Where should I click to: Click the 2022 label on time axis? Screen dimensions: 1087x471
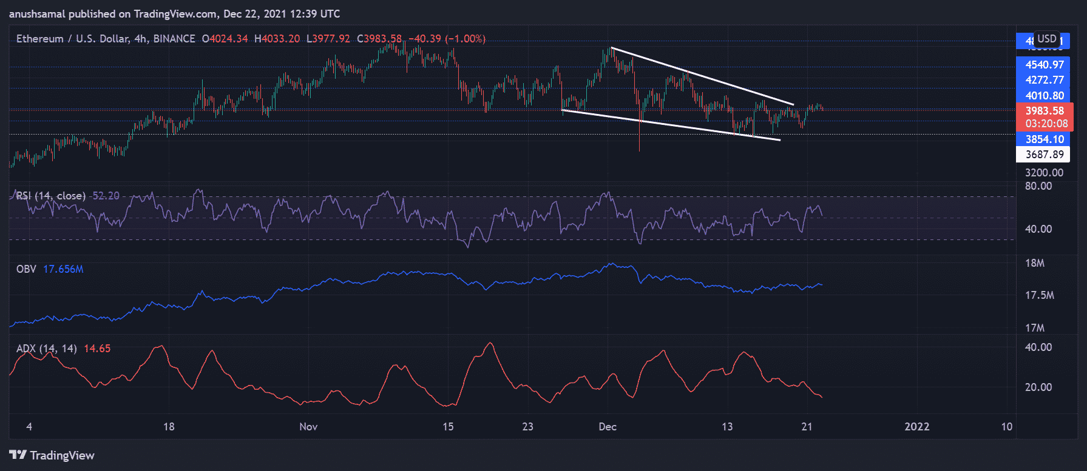(x=916, y=427)
